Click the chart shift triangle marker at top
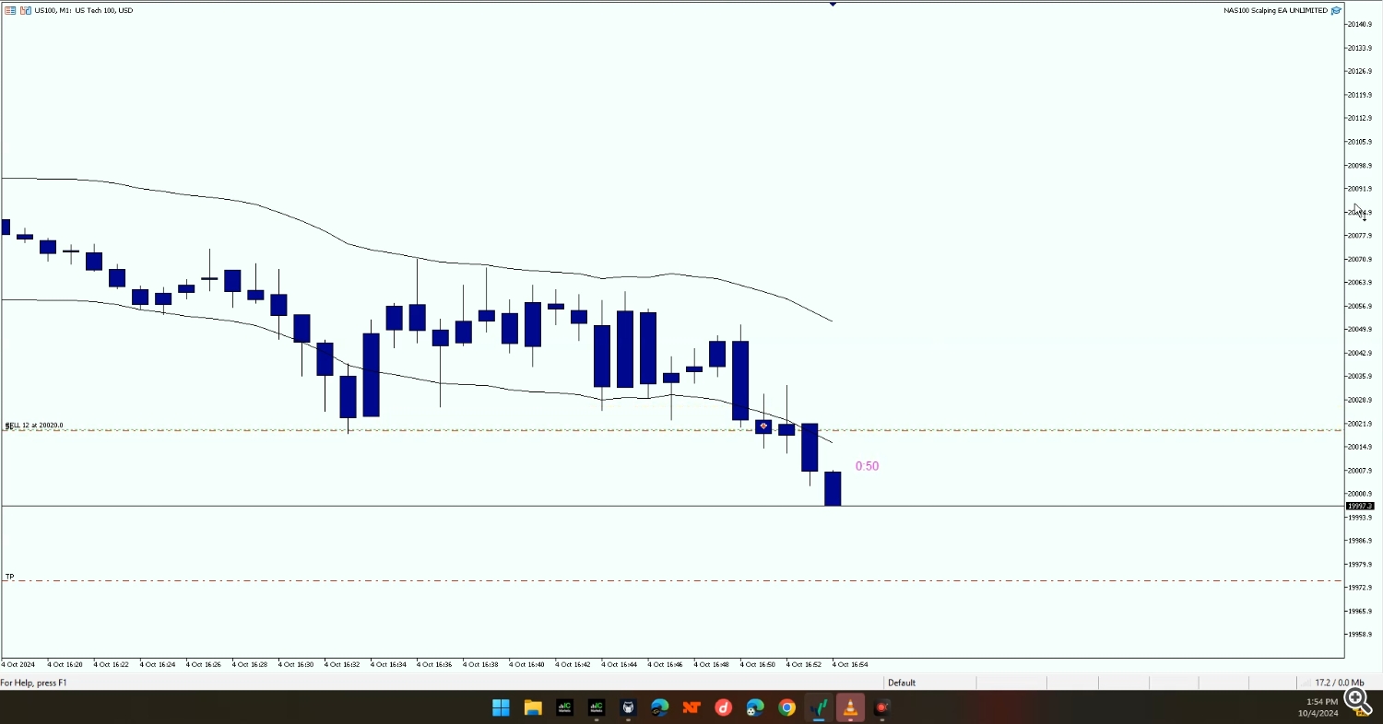Screen dimensions: 1383x724 (833, 4)
